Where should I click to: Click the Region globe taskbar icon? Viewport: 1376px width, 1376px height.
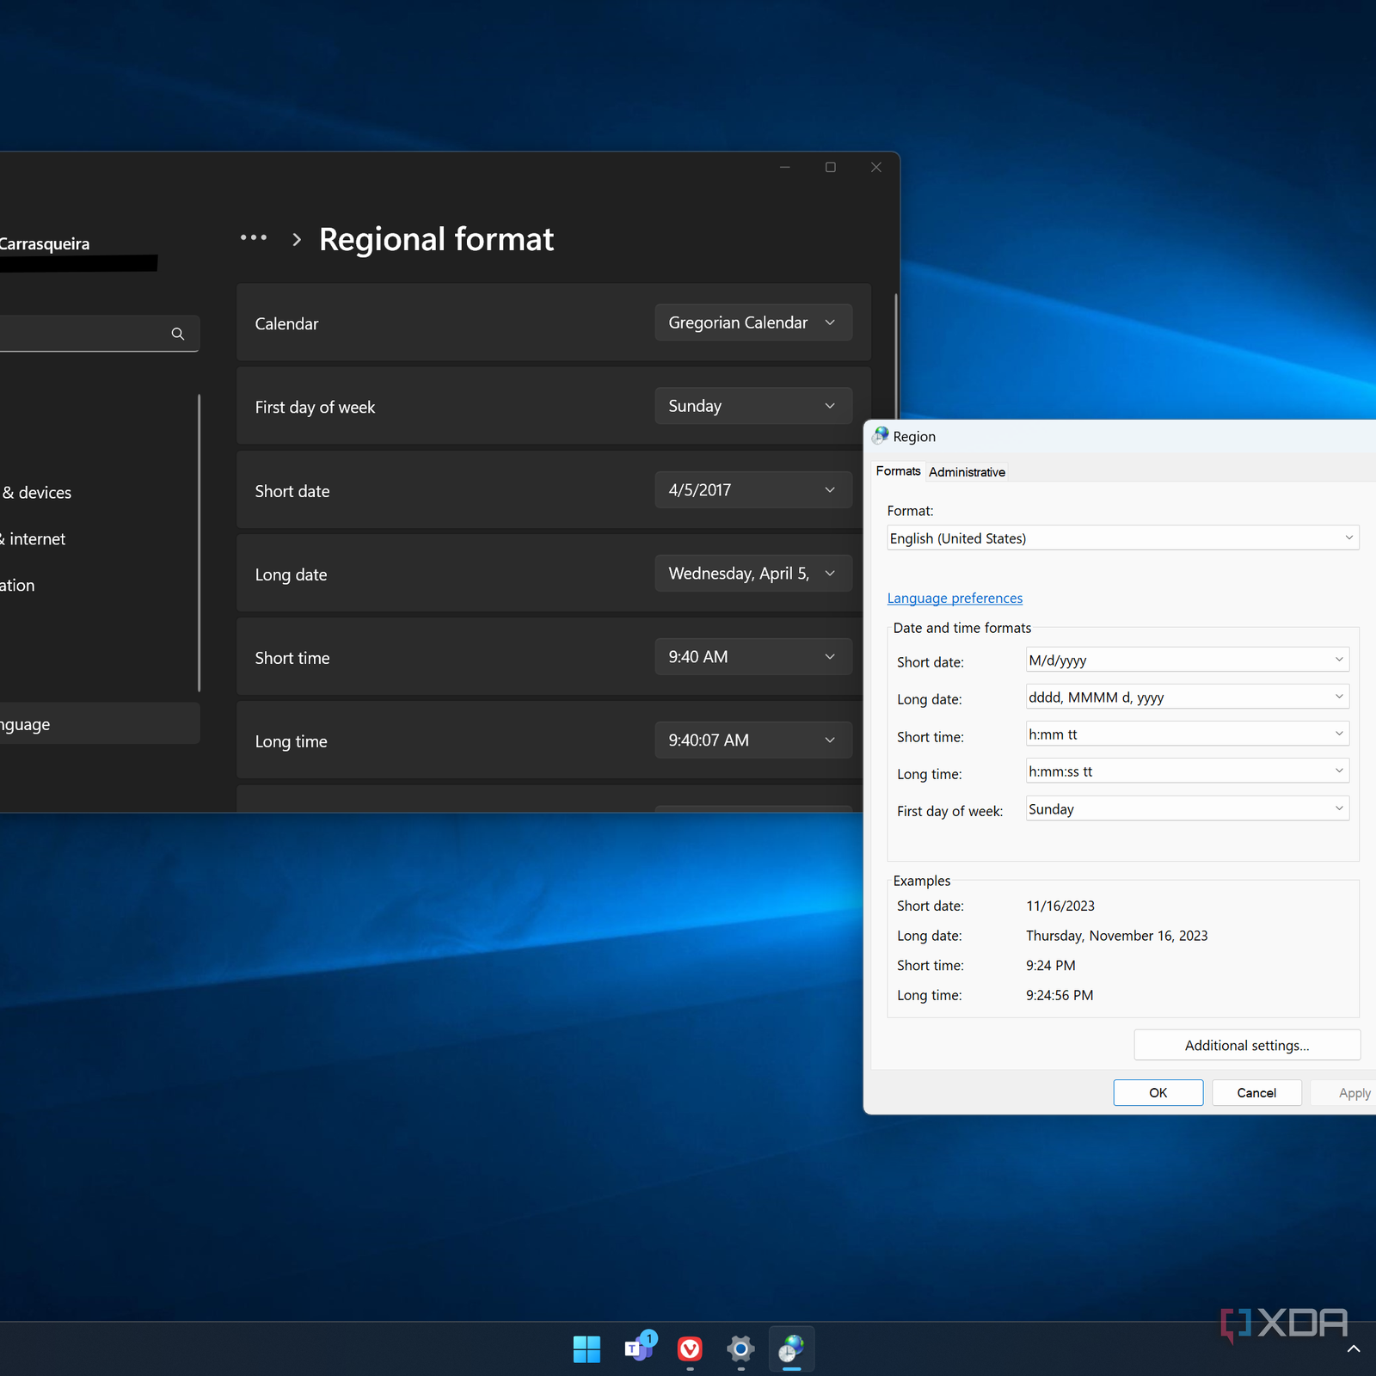(x=791, y=1348)
